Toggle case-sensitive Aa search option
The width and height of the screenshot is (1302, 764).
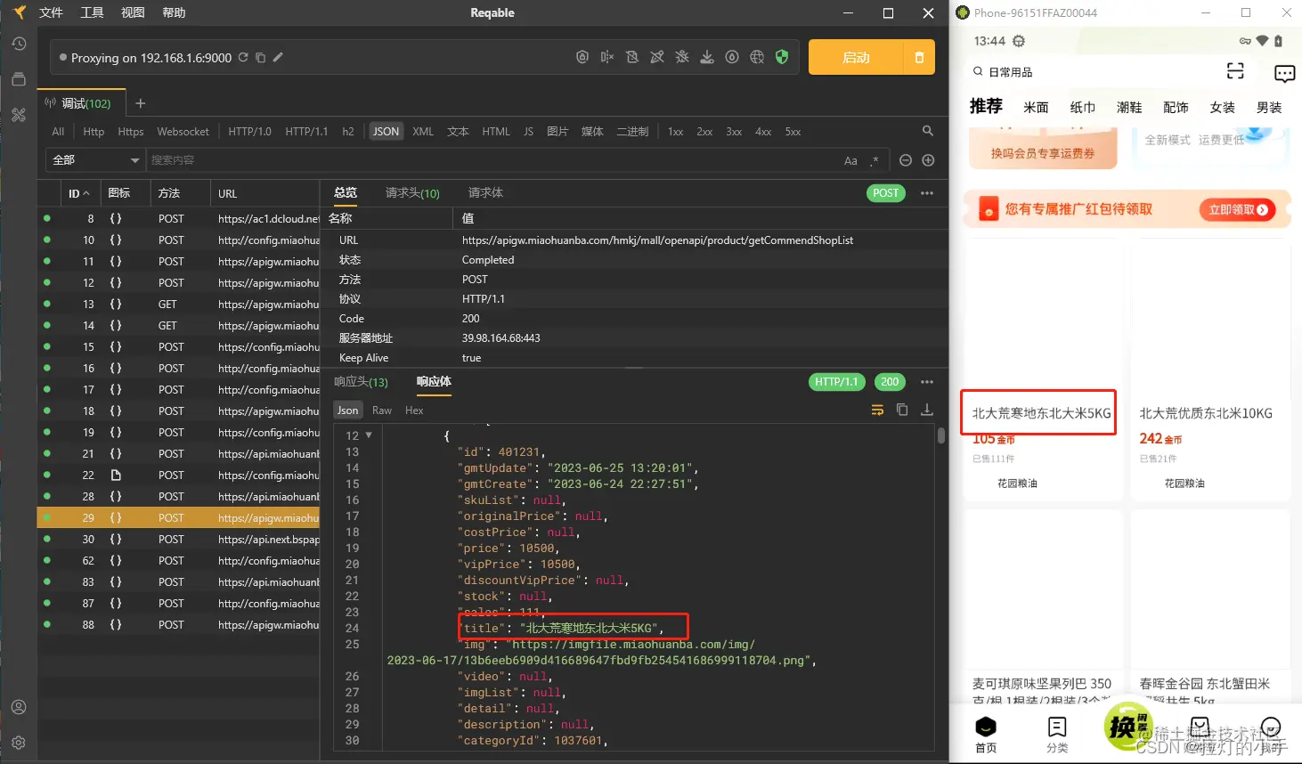[x=850, y=160]
